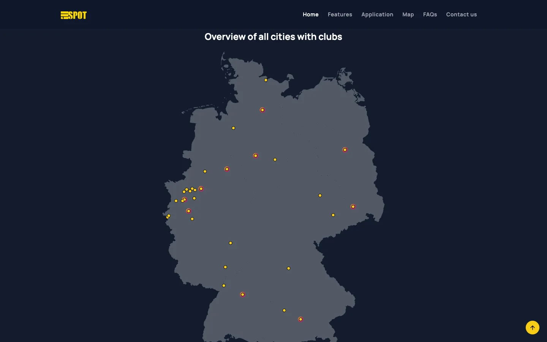
Task: Select the Braunschweig map dot
Action: (275, 160)
